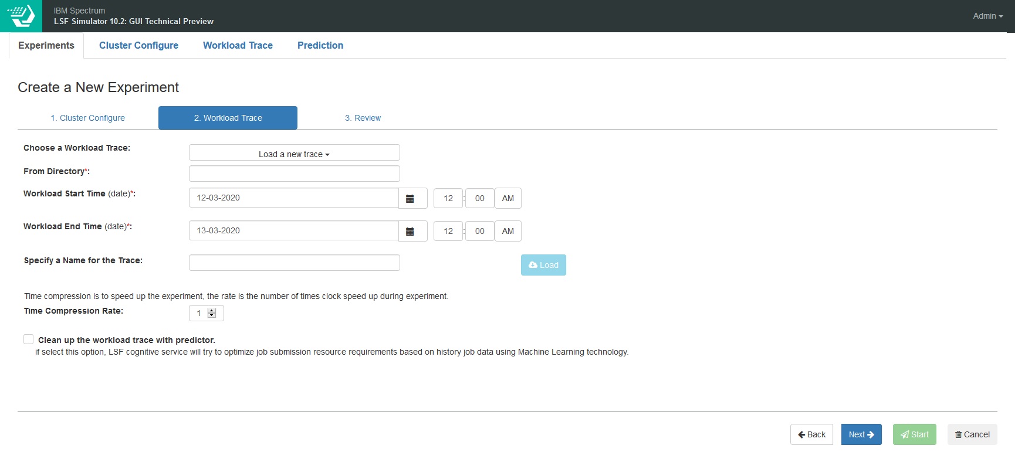Click the start time minutes field
This screenshot has width=1015, height=452.
pyautogui.click(x=480, y=198)
